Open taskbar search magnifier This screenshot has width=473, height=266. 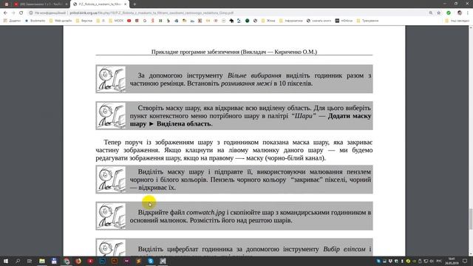click(18, 261)
